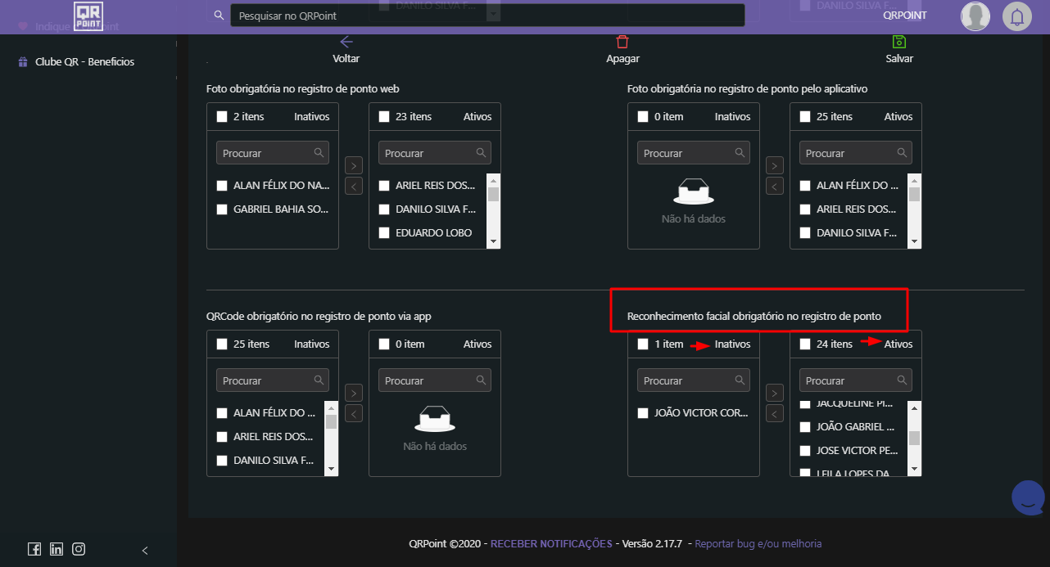
Task: Click the Salvar save icon
Action: [x=898, y=43]
